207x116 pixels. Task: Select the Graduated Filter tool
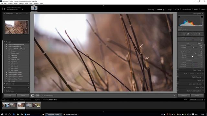(x=191, y=34)
